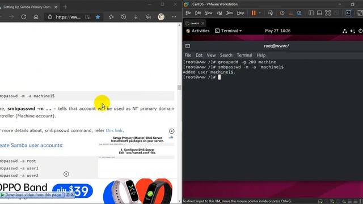Image resolution: width=363 pixels, height=204 pixels.
Task: View site security lock info
Action: point(50,17)
